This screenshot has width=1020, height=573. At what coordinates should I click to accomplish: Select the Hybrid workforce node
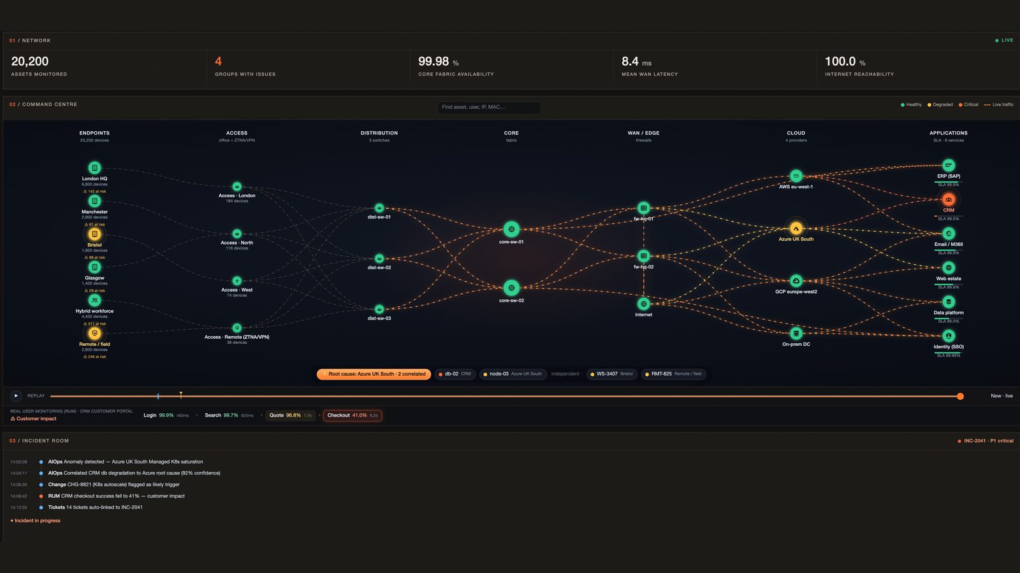coord(94,301)
